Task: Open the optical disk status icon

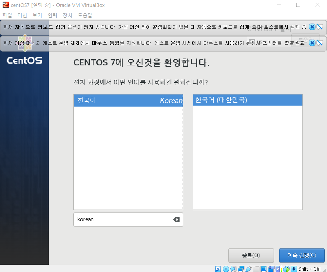Action: pyautogui.click(x=226, y=269)
